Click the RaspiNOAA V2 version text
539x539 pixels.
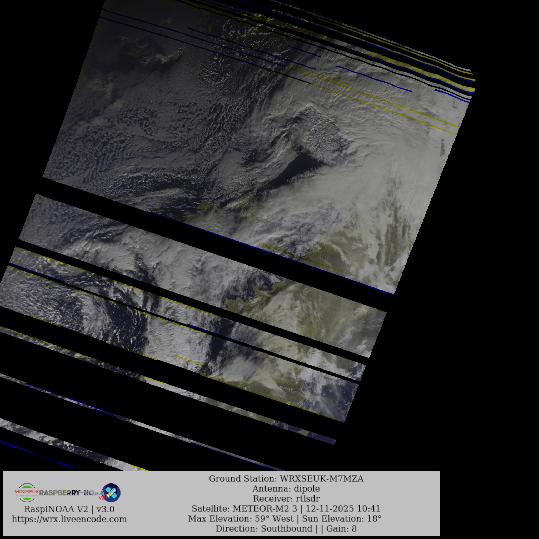click(69, 510)
